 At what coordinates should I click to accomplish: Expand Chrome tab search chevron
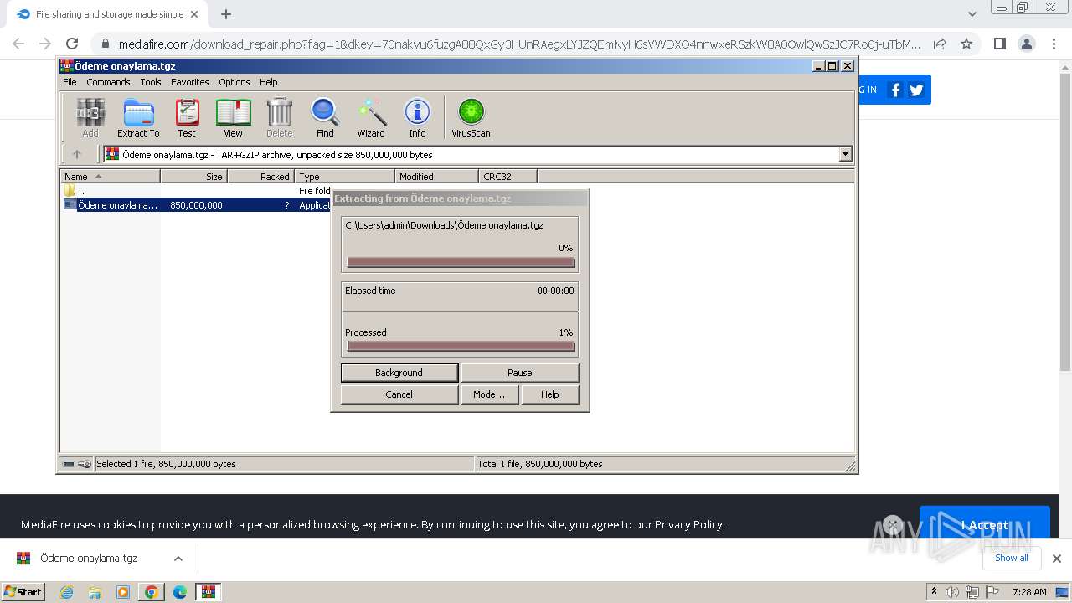(x=971, y=14)
